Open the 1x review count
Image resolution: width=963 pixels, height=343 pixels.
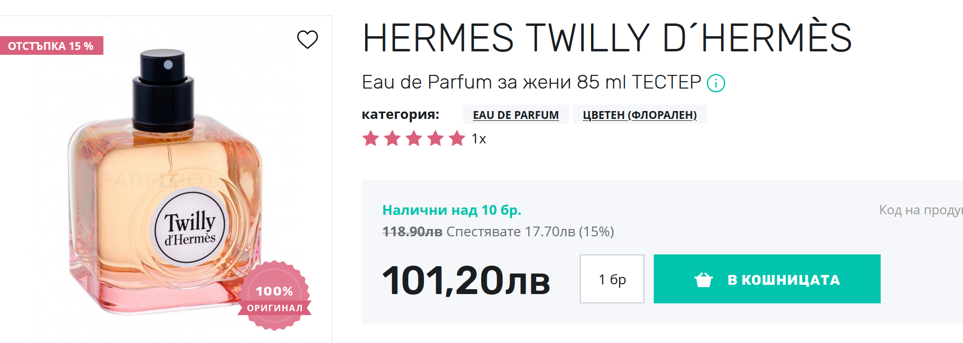(479, 139)
